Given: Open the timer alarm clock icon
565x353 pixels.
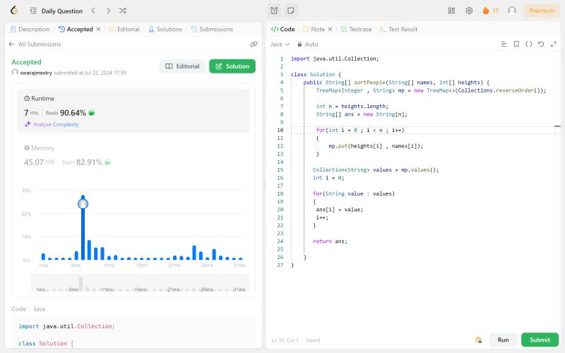Looking at the screenshot, I should 275,11.
